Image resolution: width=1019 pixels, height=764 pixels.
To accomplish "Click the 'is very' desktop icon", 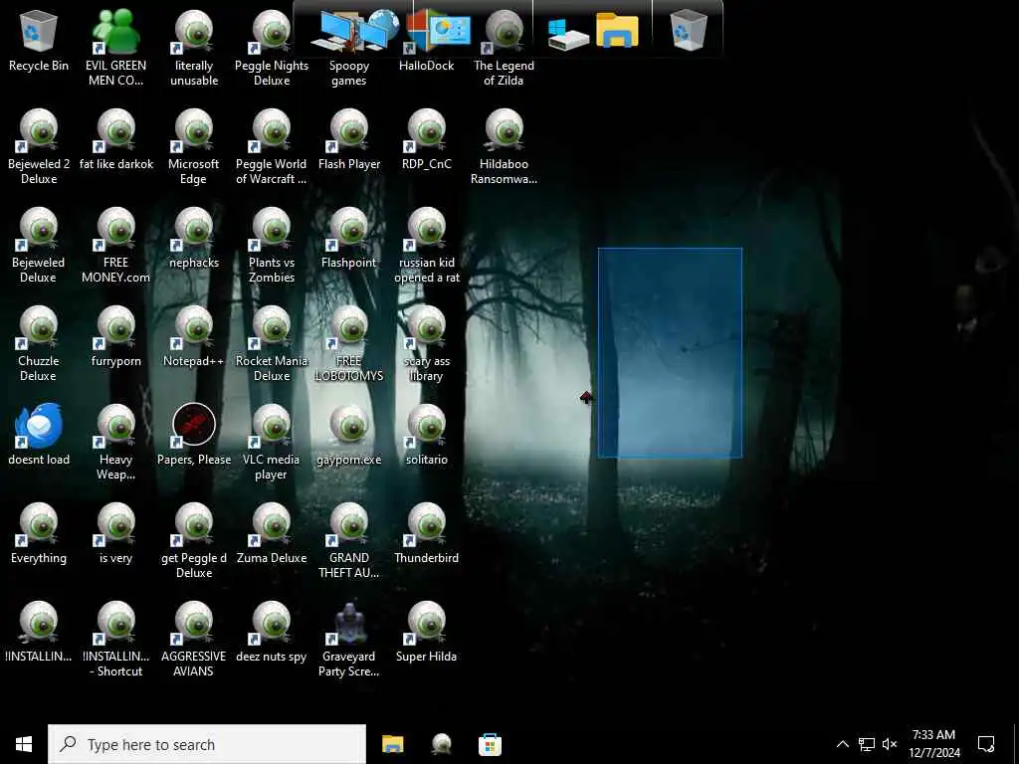I will click(115, 533).
